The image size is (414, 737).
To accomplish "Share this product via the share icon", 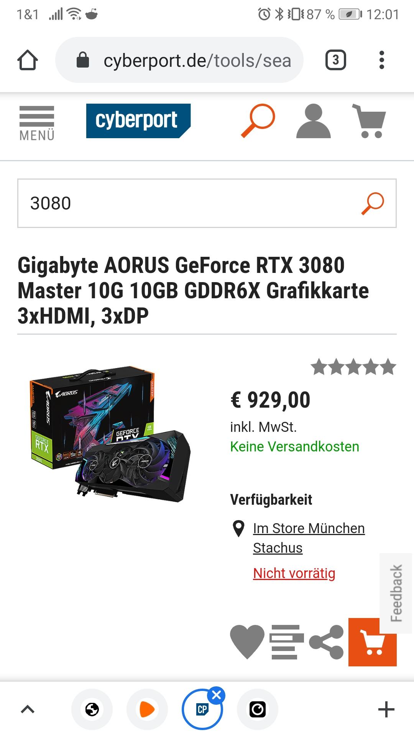I will coord(326,642).
